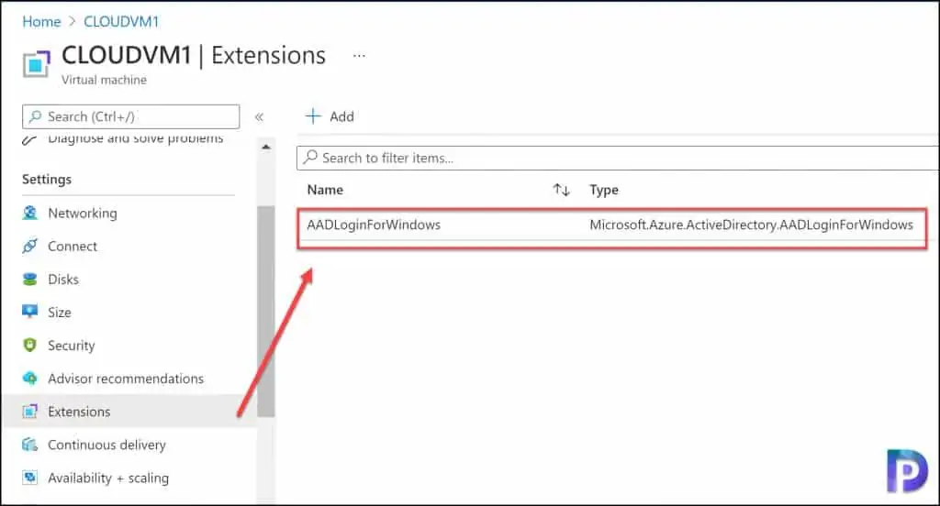Toggle the Name column sort arrows
The height and width of the screenshot is (506, 940).
(561, 190)
